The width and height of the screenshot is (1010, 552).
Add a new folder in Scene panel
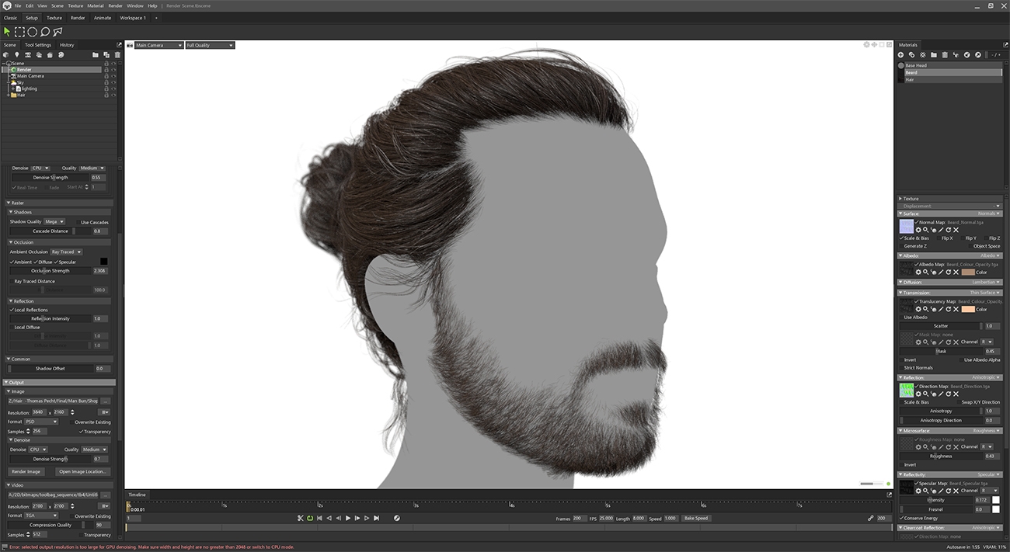click(96, 55)
